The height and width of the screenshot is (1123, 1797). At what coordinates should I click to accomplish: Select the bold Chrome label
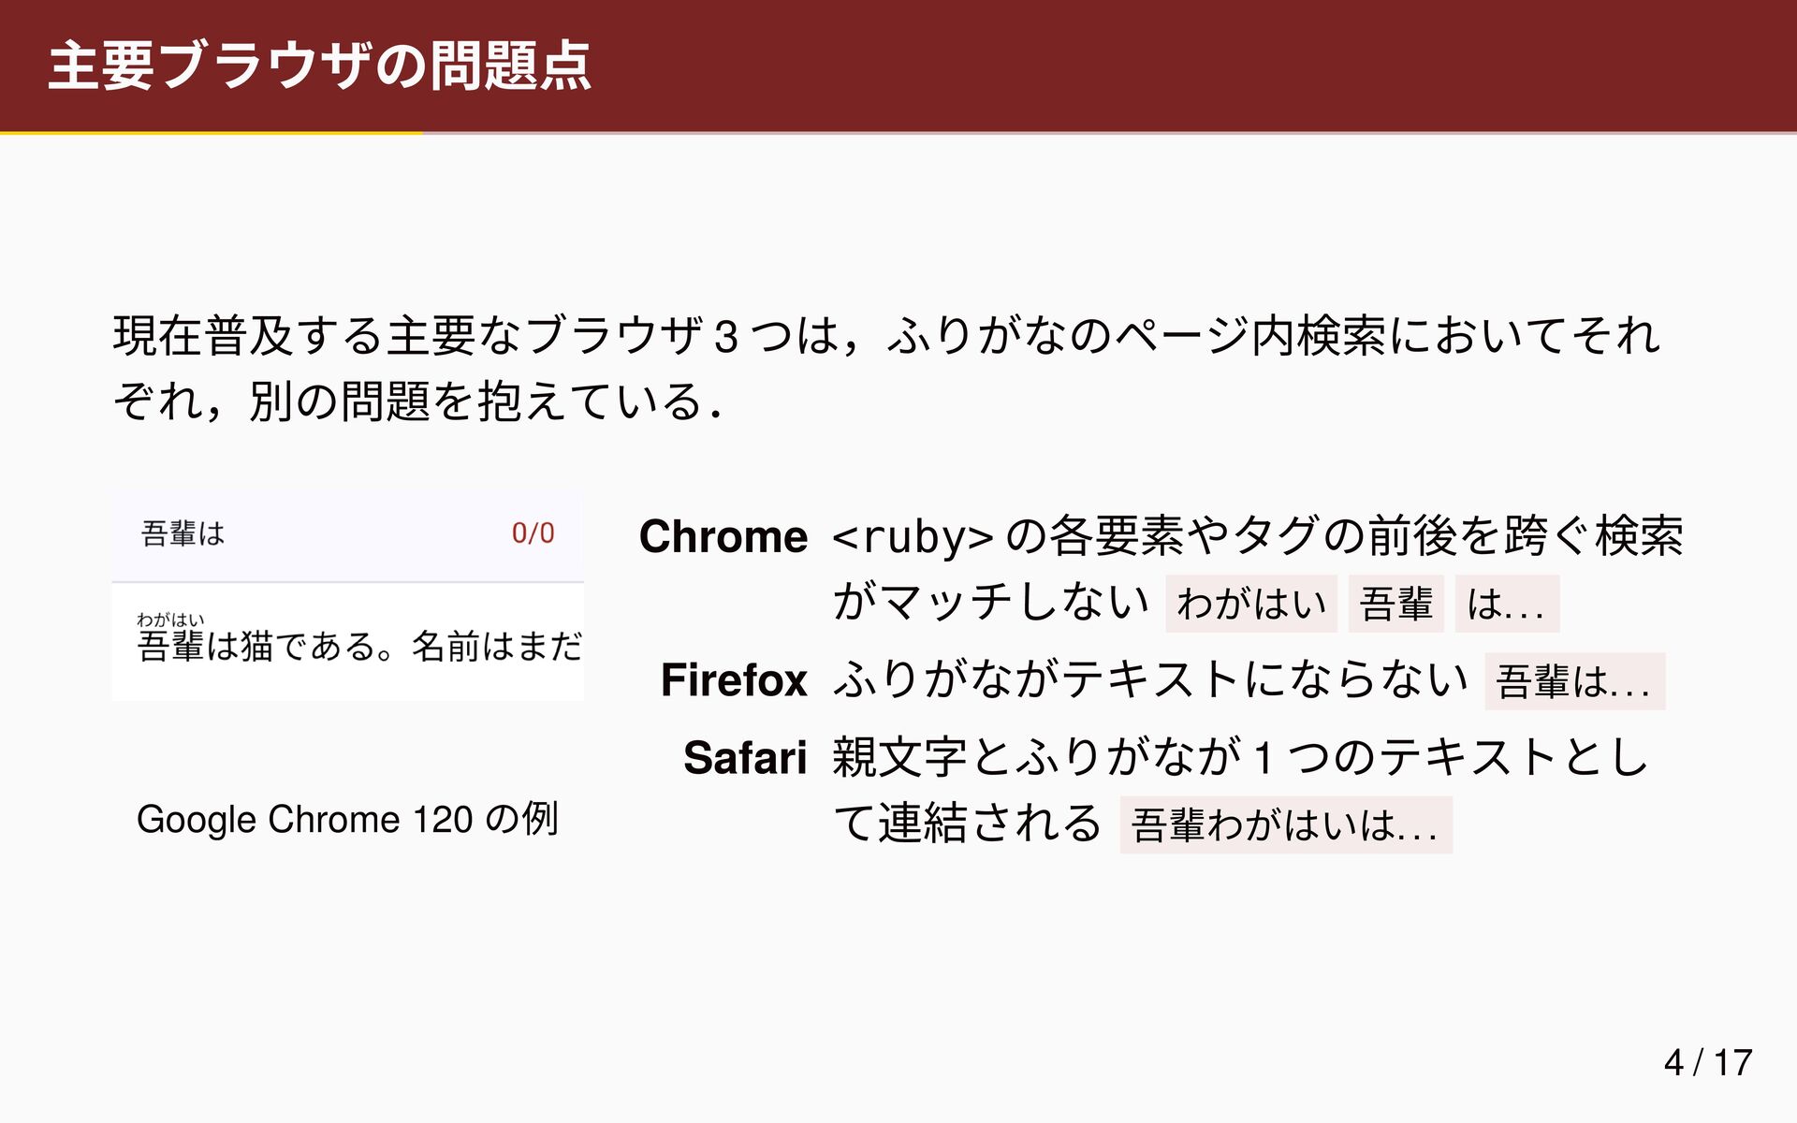(723, 537)
